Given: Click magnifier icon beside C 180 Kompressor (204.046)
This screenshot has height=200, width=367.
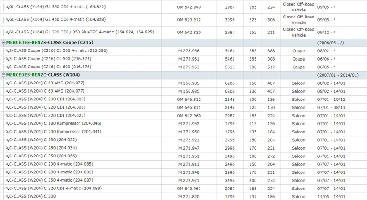Looking at the screenshot, I should coord(7,124).
